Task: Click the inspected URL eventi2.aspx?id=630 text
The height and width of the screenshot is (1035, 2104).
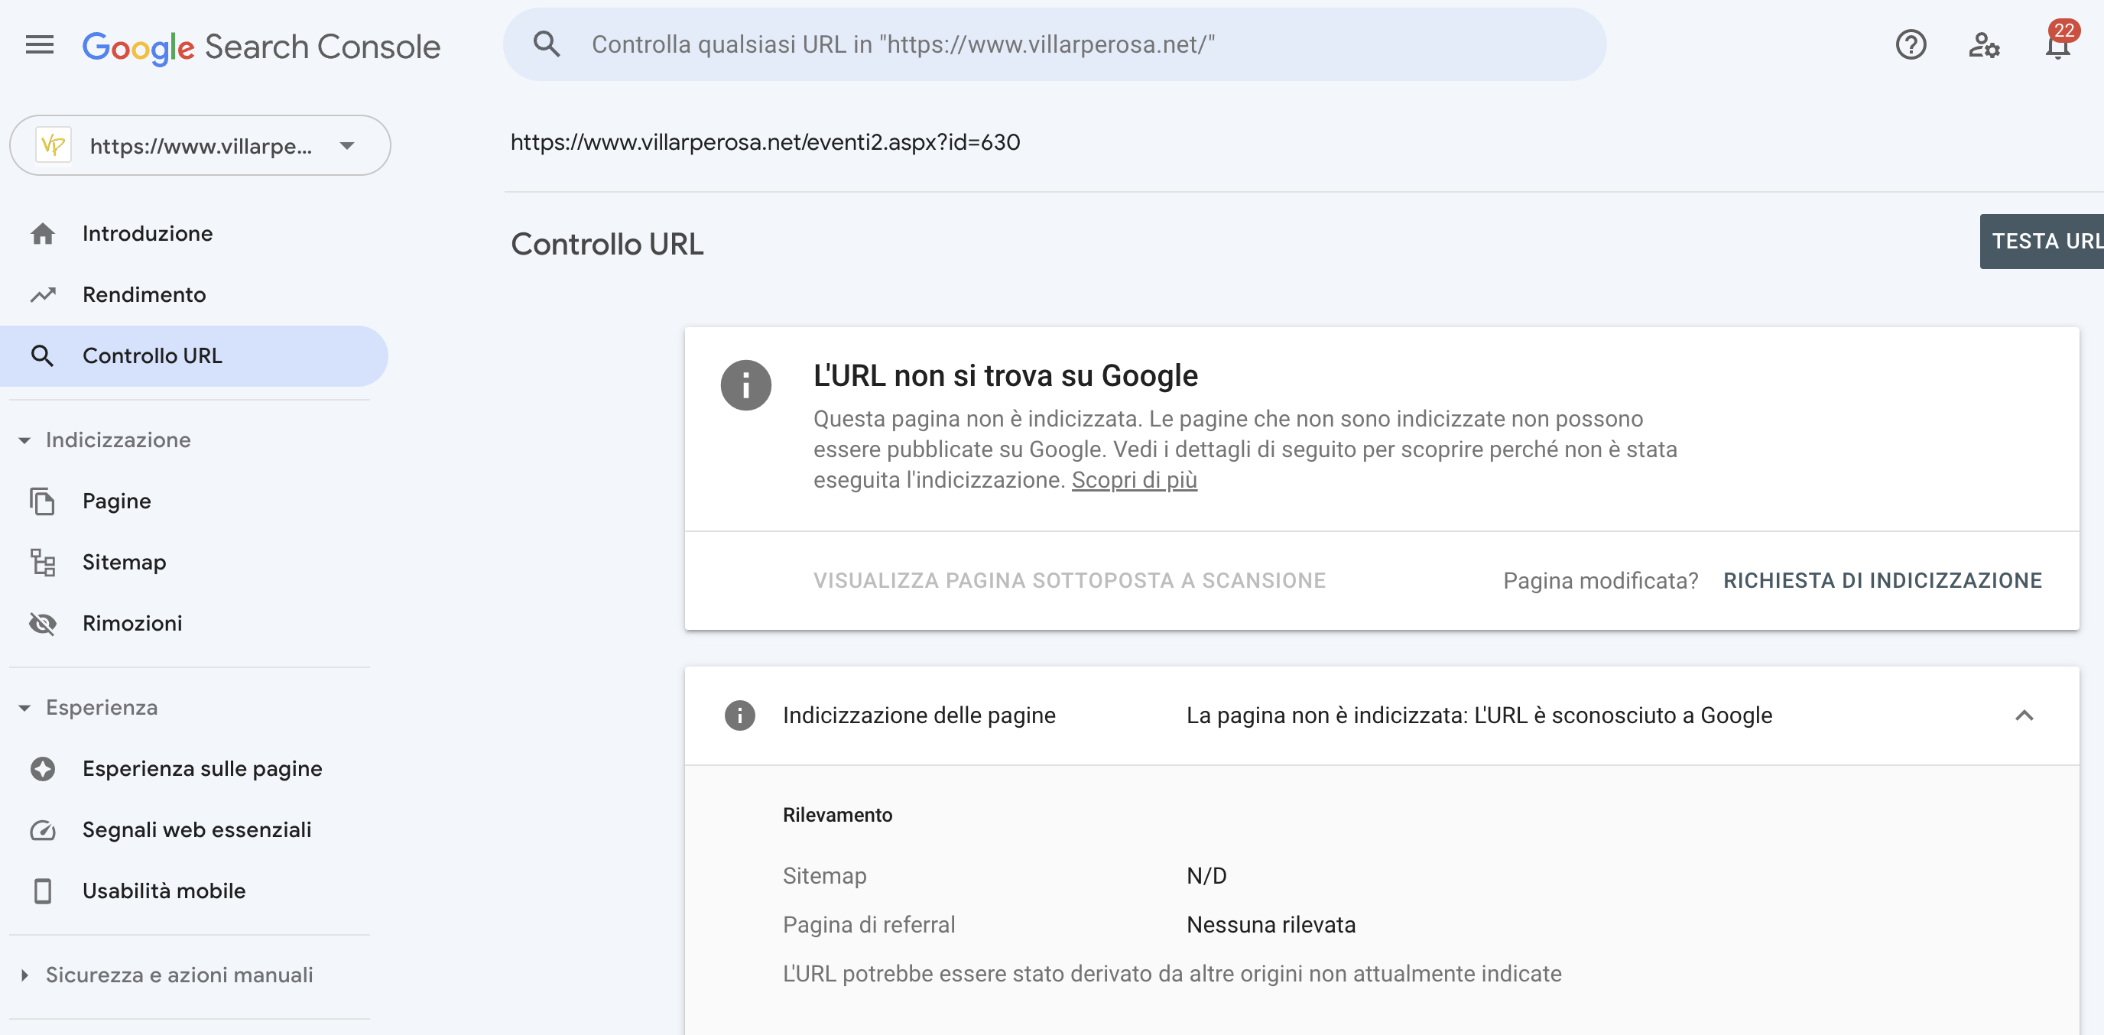Action: pyautogui.click(x=765, y=142)
